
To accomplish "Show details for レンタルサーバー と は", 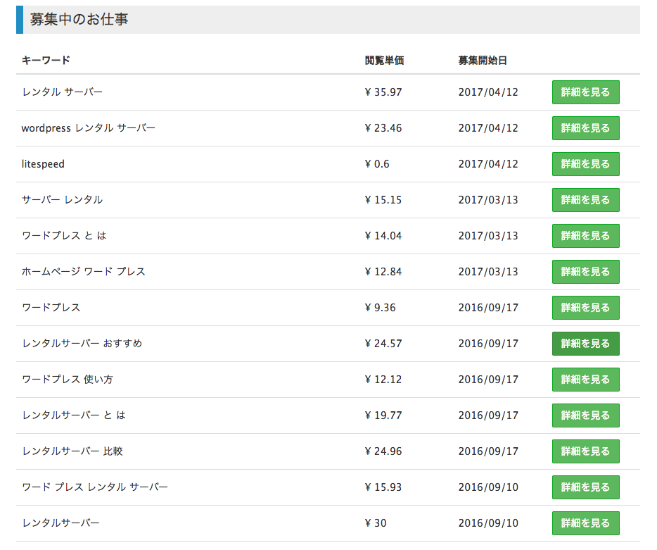I will coord(585,415).
